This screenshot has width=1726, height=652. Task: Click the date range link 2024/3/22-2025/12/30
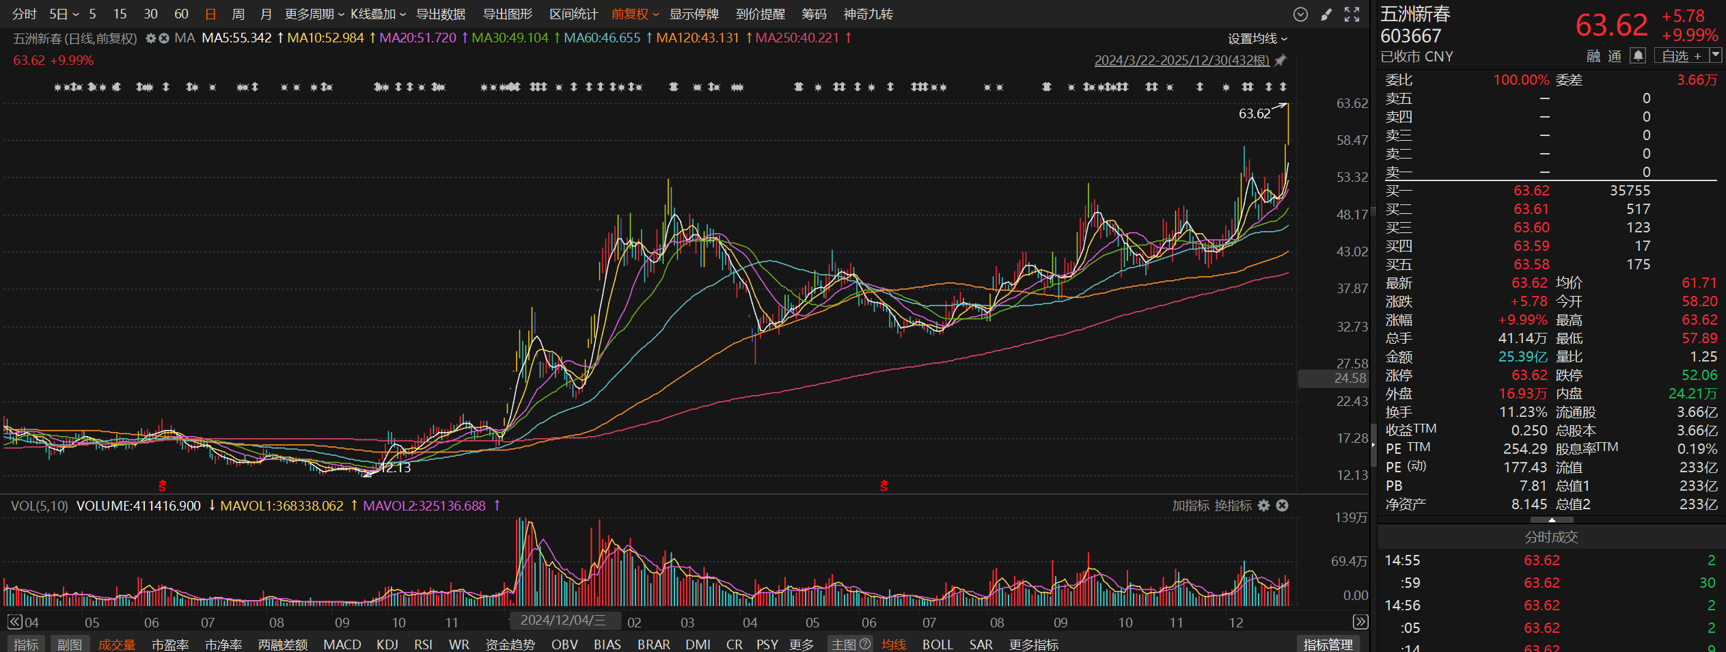point(1181,60)
